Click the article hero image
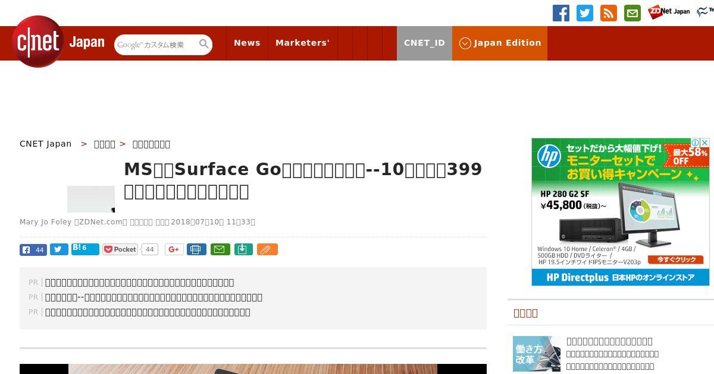The height and width of the screenshot is (374, 714). [253, 369]
